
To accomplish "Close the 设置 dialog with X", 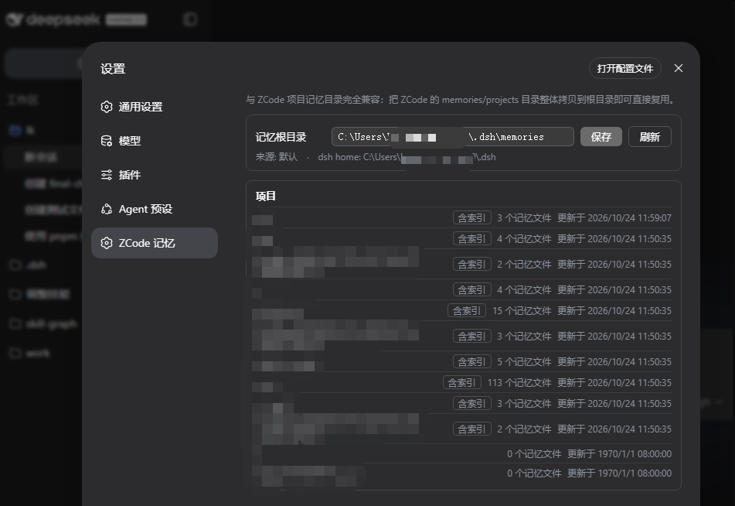I will (679, 69).
